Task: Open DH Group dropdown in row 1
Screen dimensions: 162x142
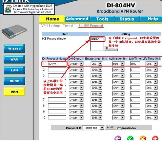Action: (x=76, y=64)
